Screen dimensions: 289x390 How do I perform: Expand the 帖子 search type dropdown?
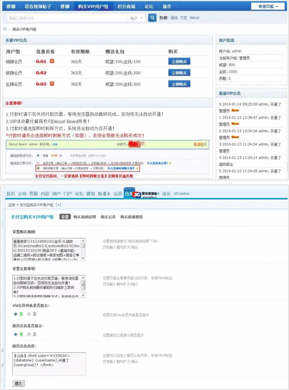coord(136,18)
